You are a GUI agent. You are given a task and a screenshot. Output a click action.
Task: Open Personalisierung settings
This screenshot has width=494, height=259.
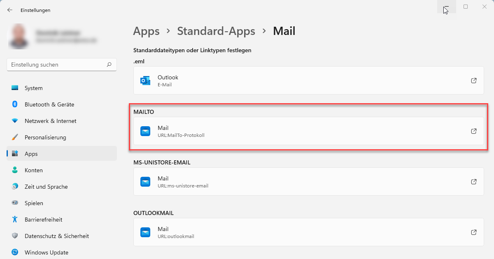[x=45, y=137]
